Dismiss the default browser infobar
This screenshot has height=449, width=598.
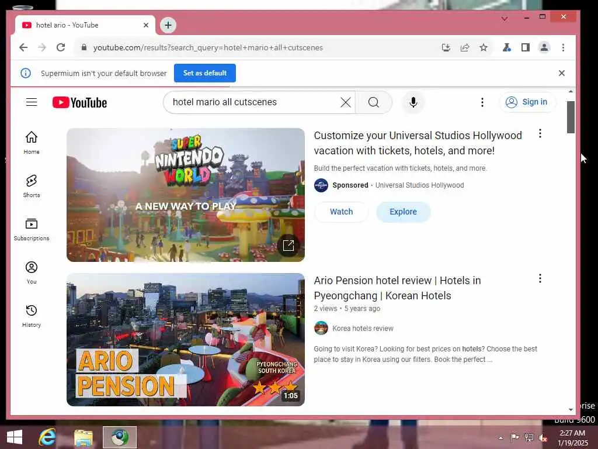[x=561, y=73]
